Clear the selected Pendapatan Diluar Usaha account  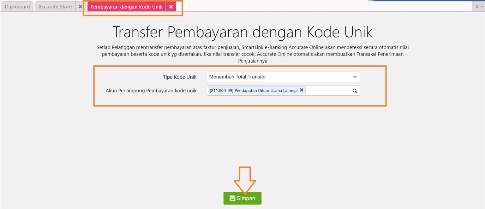tap(302, 90)
